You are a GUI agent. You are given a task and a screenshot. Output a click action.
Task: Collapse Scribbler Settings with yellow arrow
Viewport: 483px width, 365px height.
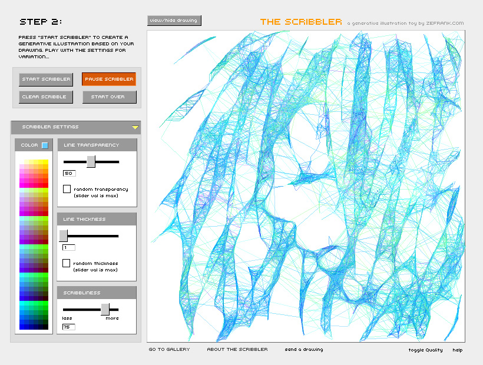point(135,127)
